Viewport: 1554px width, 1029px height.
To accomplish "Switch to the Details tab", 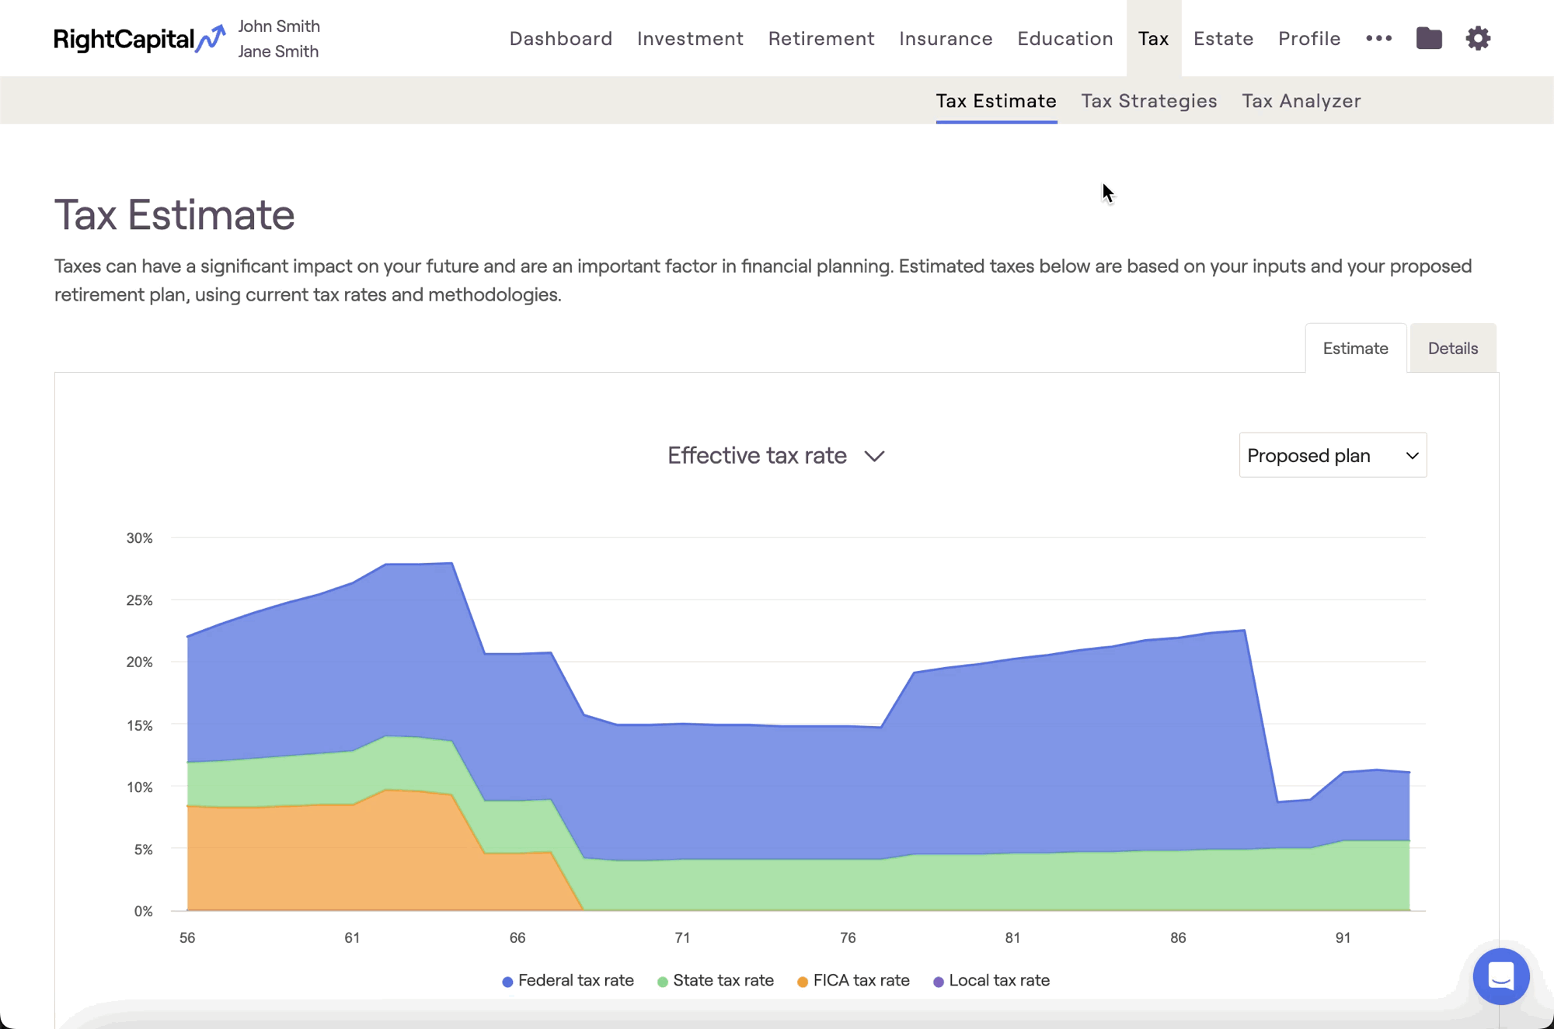I will click(x=1452, y=349).
